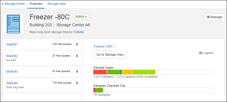Switch to the Storage View tab
Viewport: 227px width, 102px height.
coord(56,4)
